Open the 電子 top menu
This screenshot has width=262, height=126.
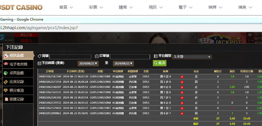pyautogui.click(x=186, y=7)
